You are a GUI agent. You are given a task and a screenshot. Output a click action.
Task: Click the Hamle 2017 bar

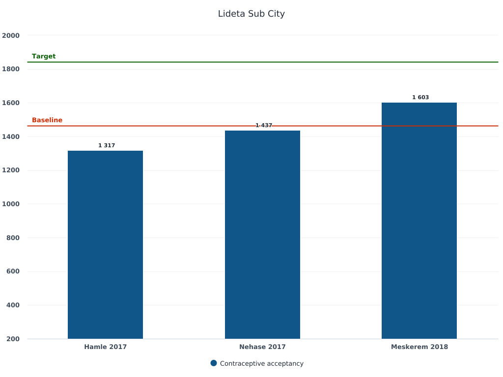click(105, 244)
